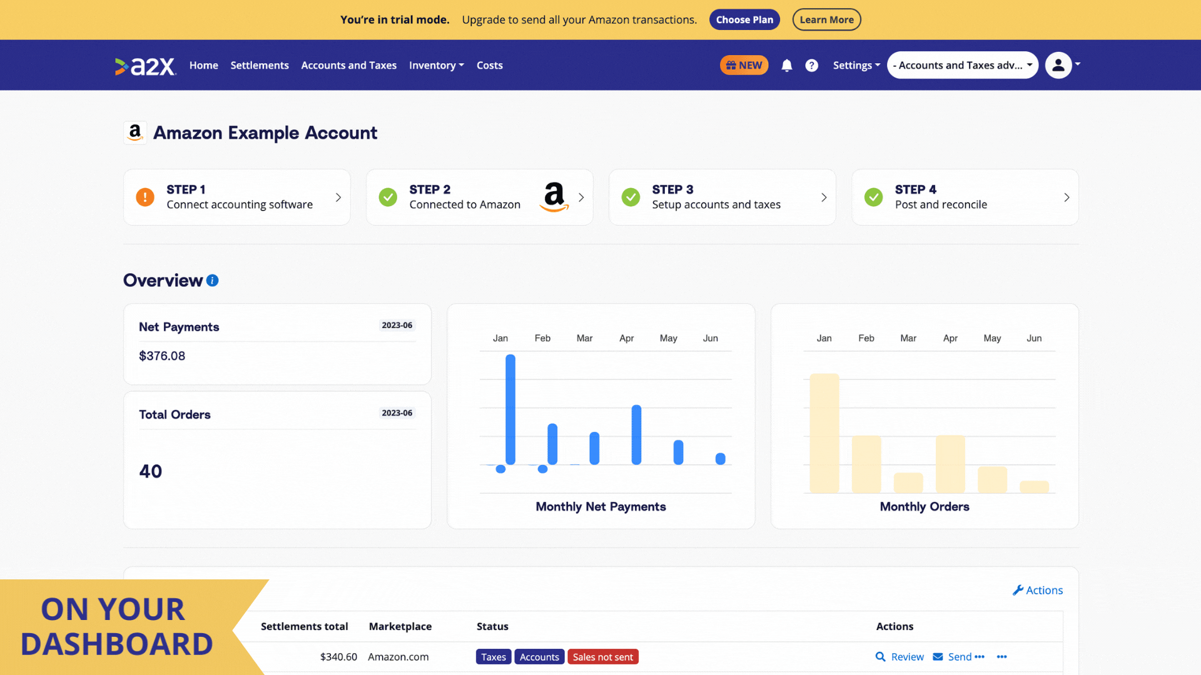Click the Step 3 green checkmark icon
Image resolution: width=1201 pixels, height=675 pixels.
coord(631,197)
